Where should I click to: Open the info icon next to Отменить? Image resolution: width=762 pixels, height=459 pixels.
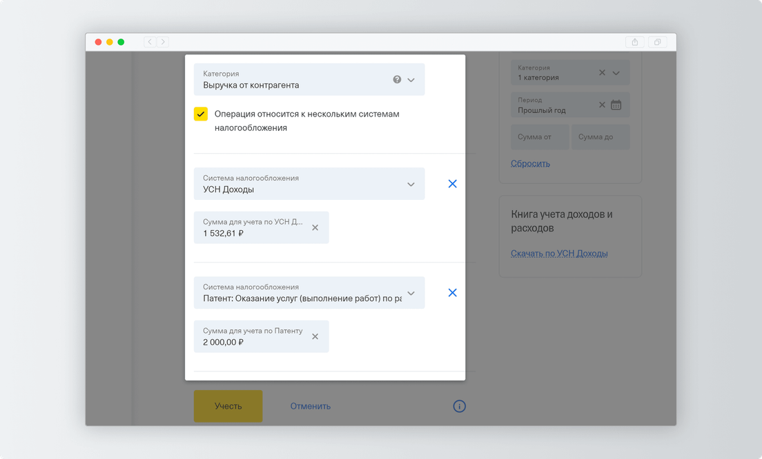point(459,406)
